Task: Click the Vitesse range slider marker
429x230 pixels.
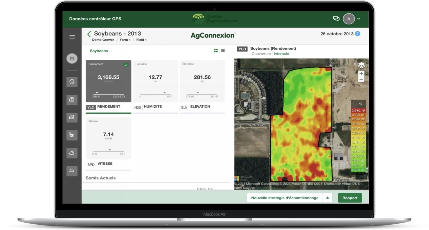Action: (x=110, y=150)
